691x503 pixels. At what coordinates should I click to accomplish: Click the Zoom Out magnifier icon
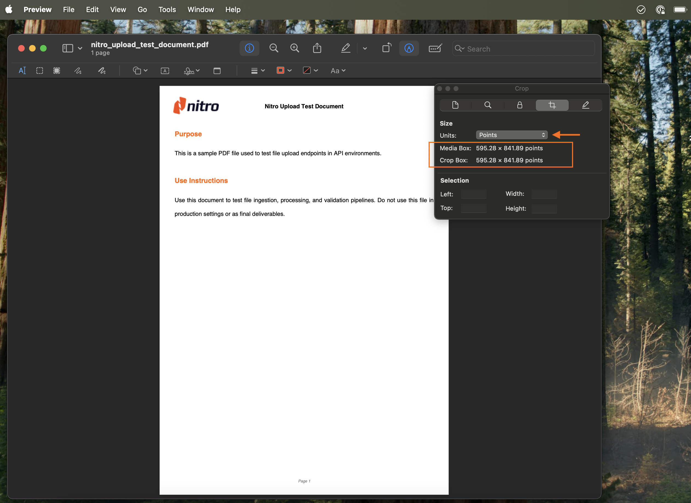click(x=274, y=48)
